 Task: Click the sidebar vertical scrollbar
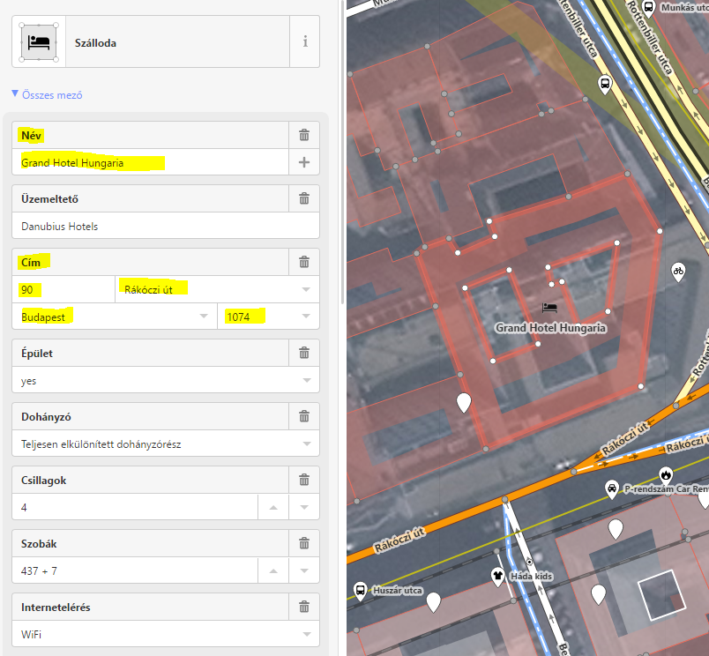coord(343,152)
